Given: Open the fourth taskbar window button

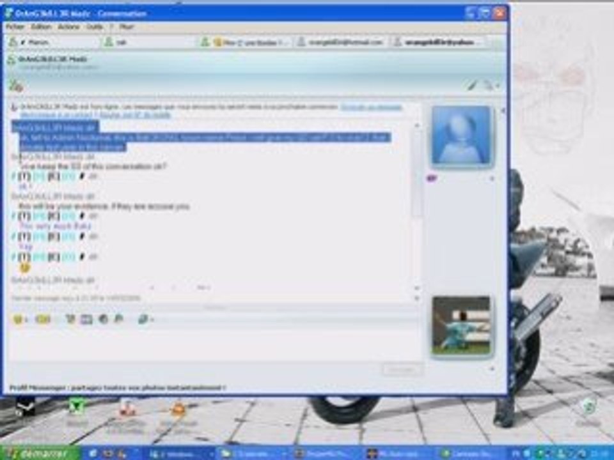Looking at the screenshot, I should [x=398, y=454].
